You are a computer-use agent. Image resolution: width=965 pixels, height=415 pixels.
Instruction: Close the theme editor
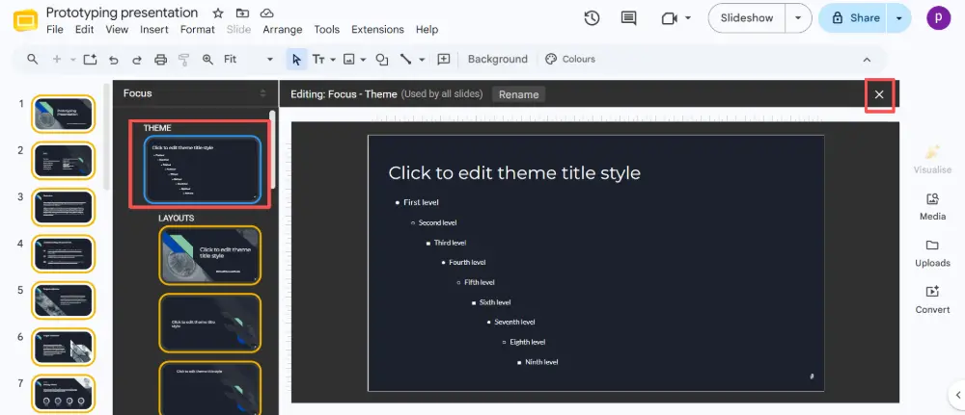(x=879, y=94)
